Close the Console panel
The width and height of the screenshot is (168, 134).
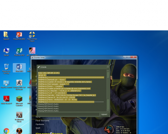pyautogui.click(x=108, y=67)
